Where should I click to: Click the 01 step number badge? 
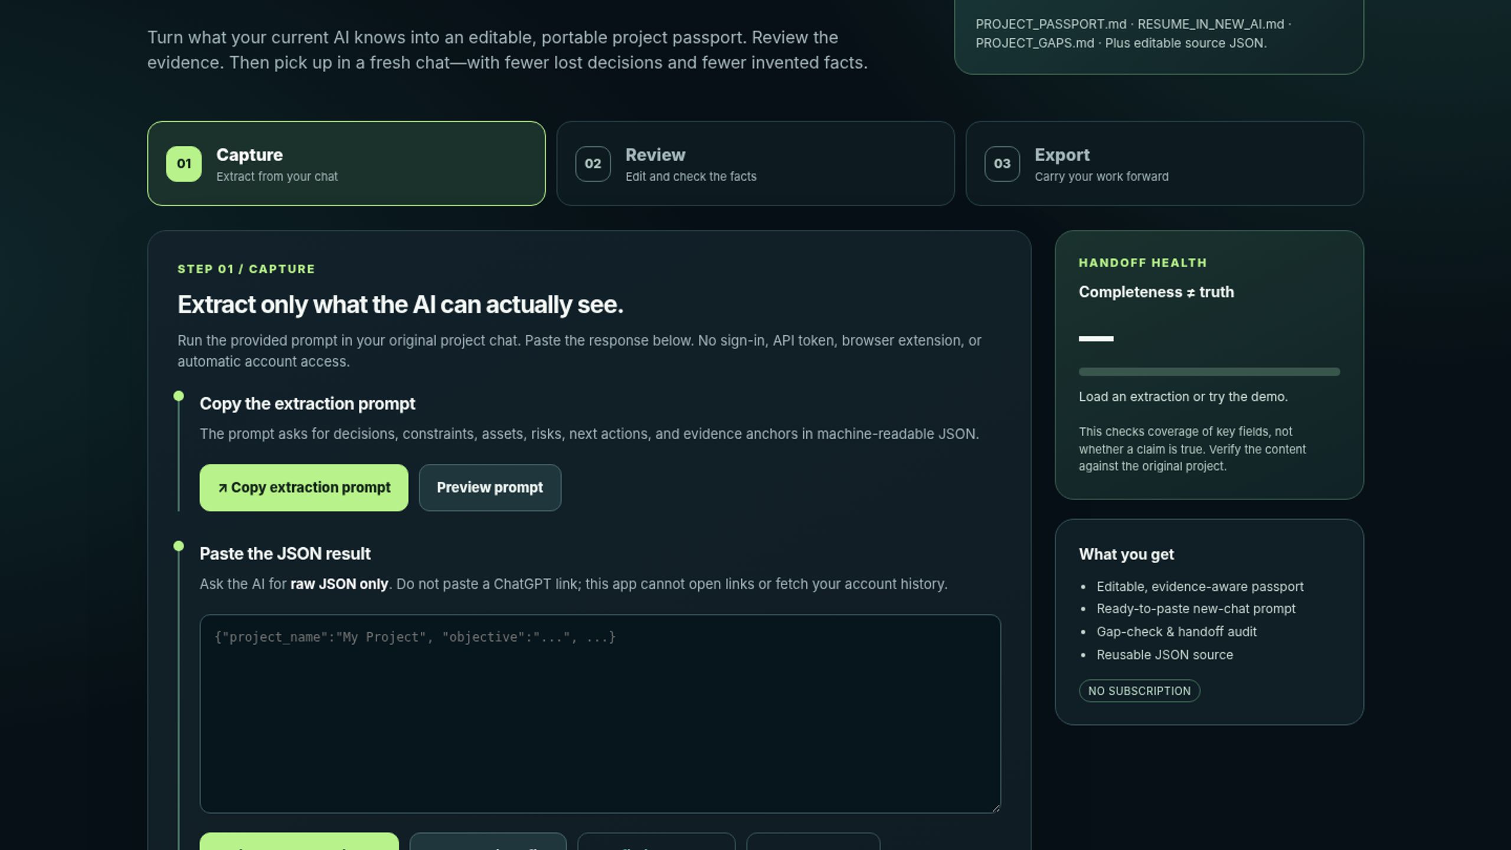(184, 164)
